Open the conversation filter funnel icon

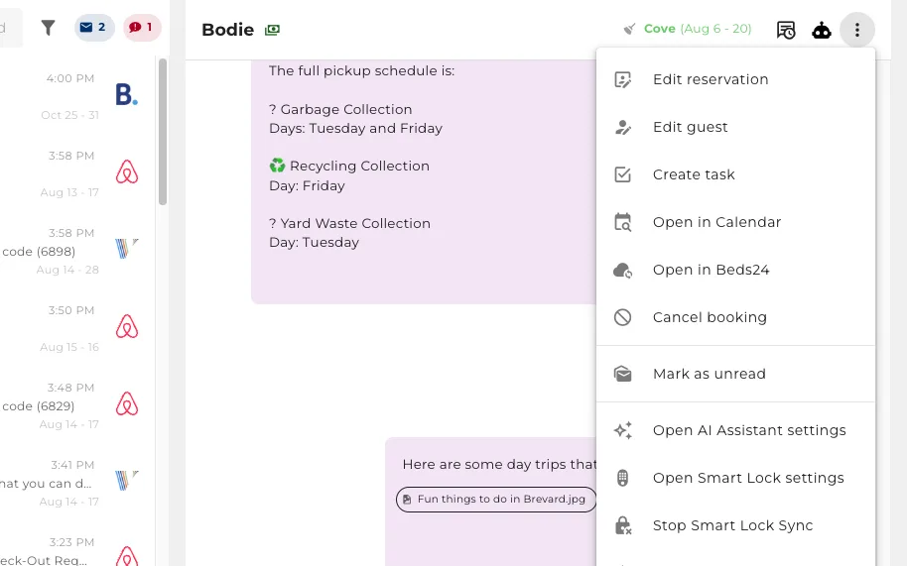[x=48, y=27]
